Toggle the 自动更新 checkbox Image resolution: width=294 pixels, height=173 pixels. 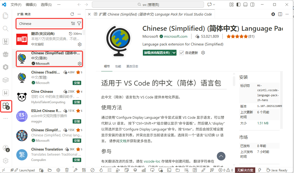182,53
